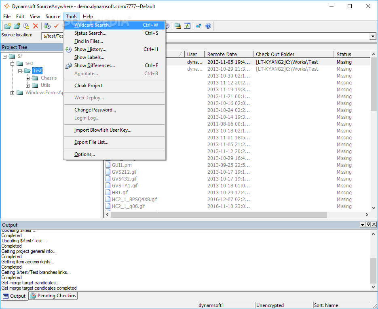The width and height of the screenshot is (378, 309).
Task: Click the red checkmark check out icon
Action: point(57,26)
